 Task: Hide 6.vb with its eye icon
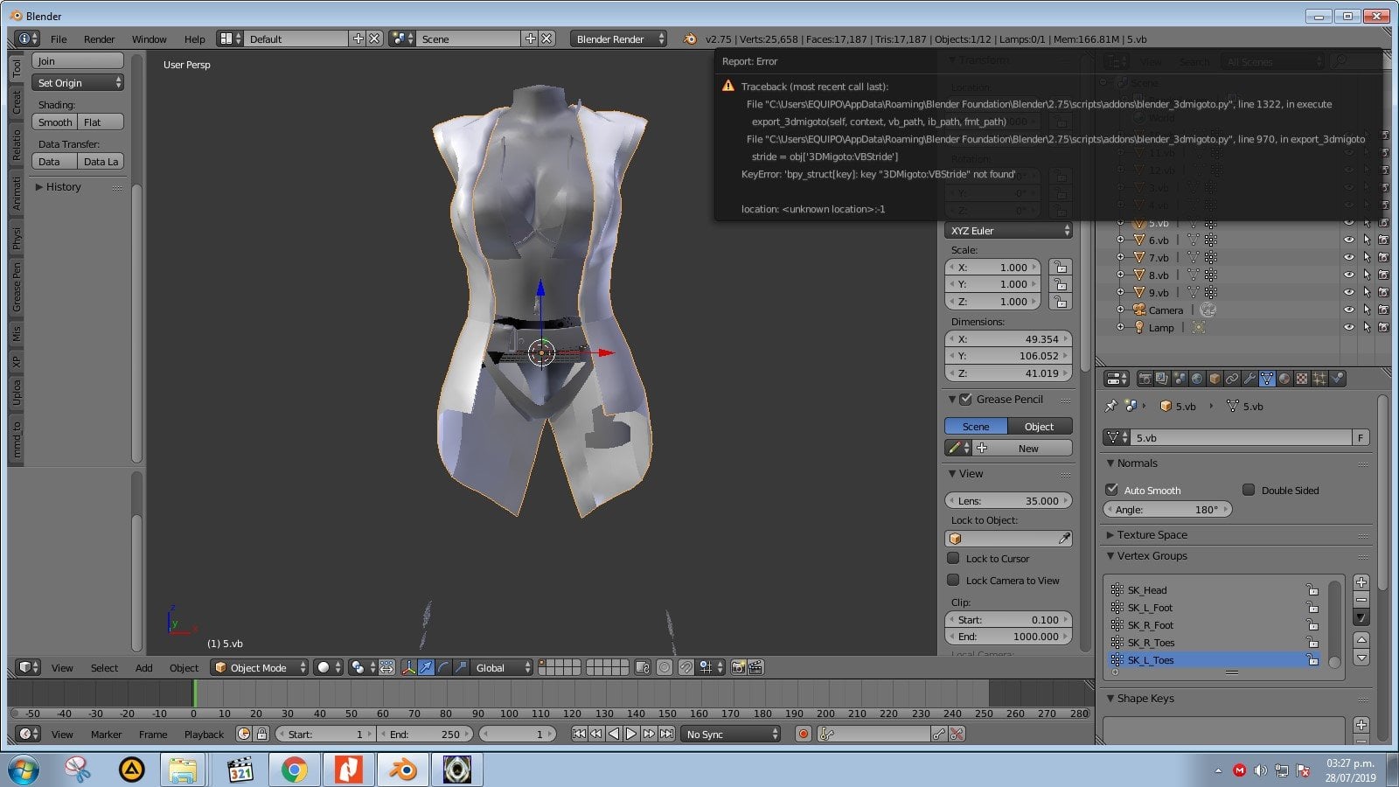coord(1348,240)
